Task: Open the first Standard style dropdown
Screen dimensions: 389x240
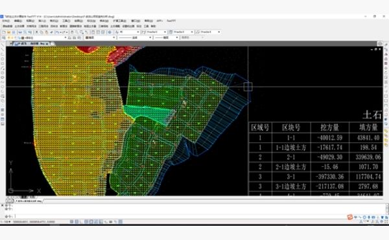Action: [x=154, y=32]
